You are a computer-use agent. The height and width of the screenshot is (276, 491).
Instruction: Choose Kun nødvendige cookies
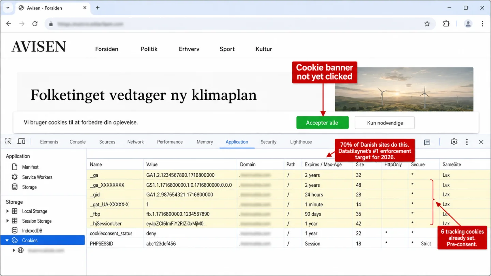pyautogui.click(x=385, y=123)
